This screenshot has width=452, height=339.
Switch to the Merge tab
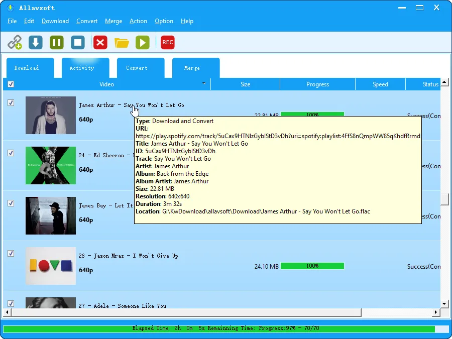coord(196,68)
